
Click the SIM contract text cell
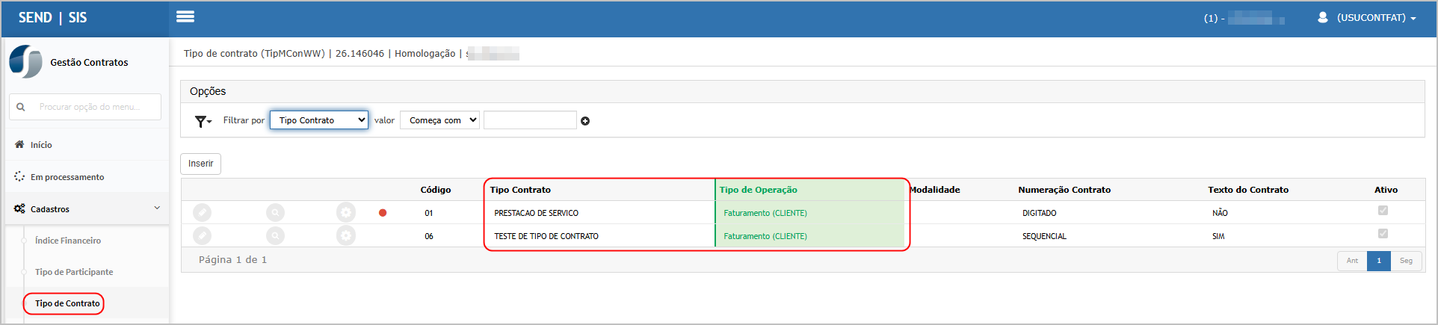coord(1218,236)
